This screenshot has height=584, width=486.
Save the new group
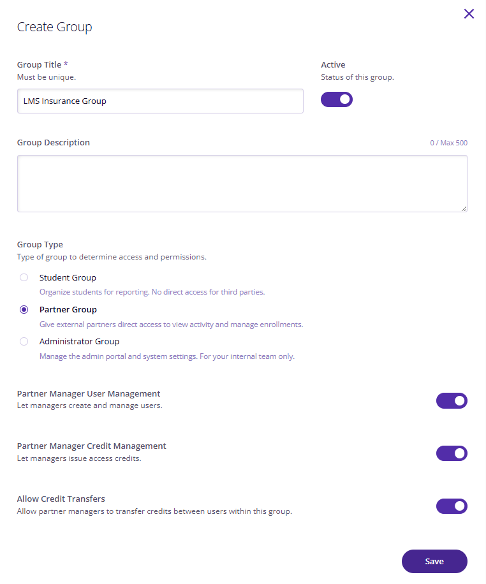(434, 561)
